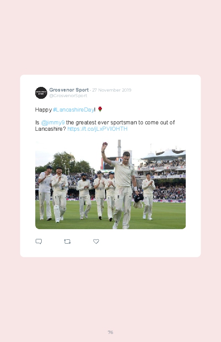Open the Grosvenor Sport round avatar
This screenshot has height=342, width=221.
point(41,93)
